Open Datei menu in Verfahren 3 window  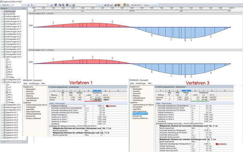132,83
